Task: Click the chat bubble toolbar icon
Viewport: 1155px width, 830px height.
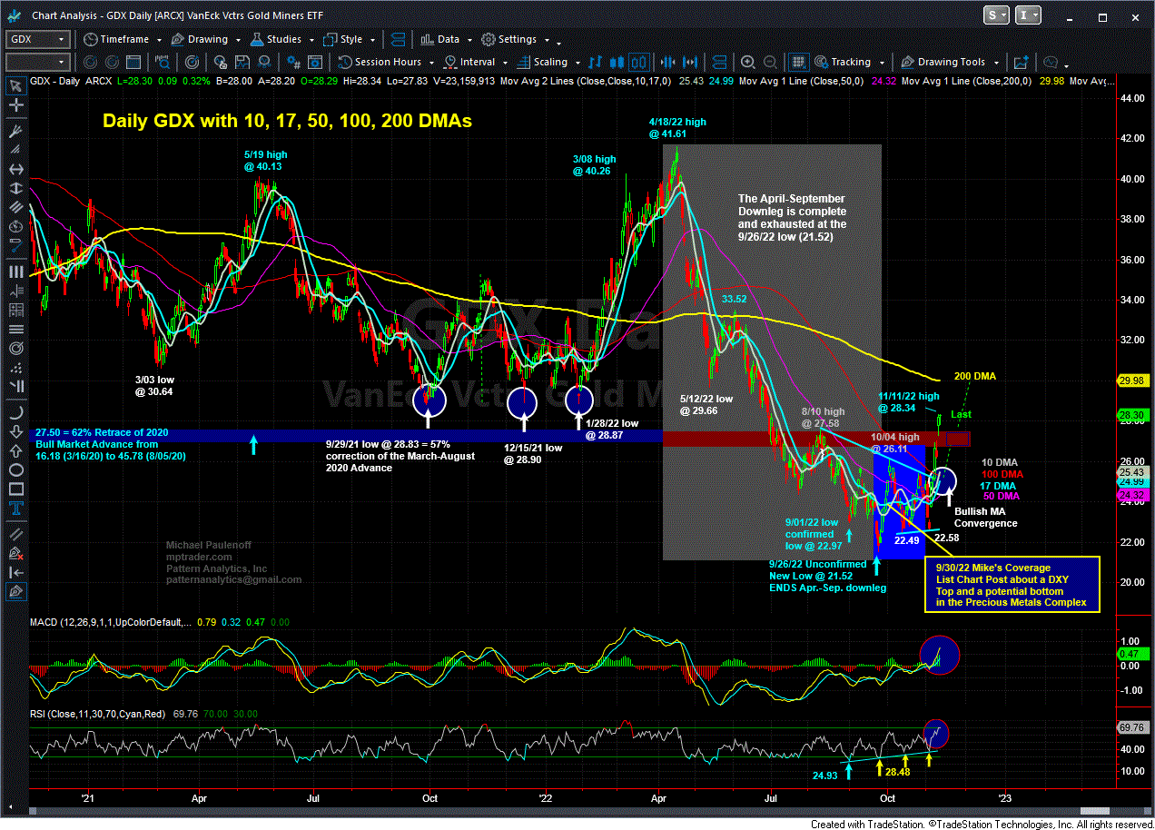Action: (1051, 63)
